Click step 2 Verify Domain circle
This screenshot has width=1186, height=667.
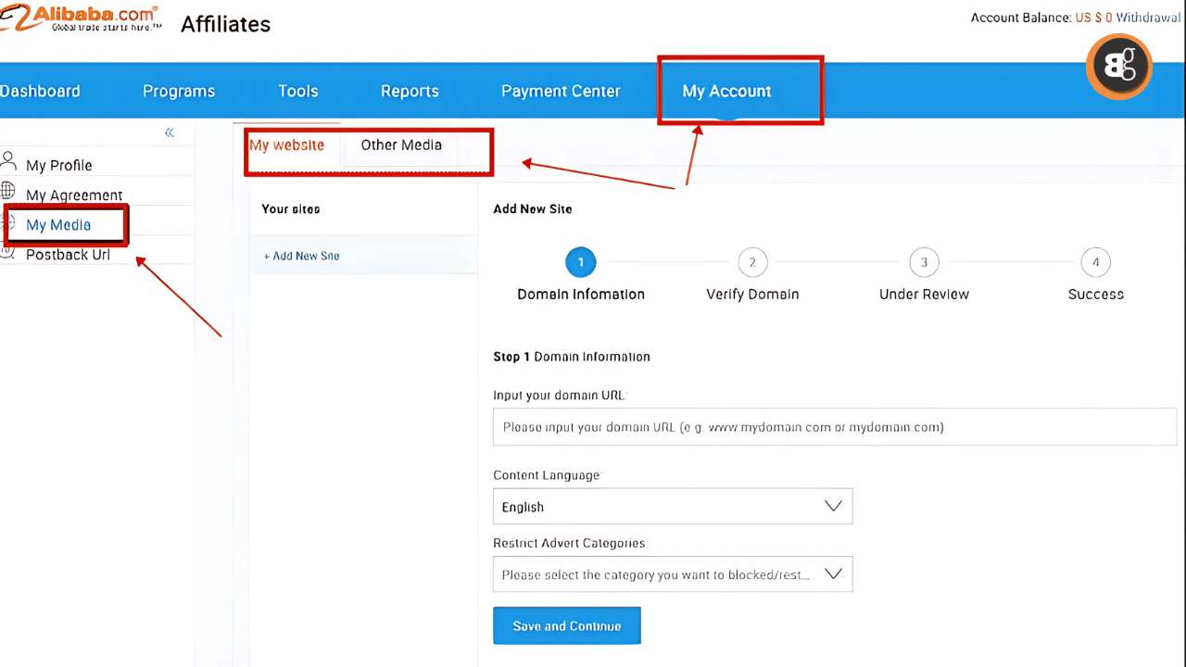coord(751,262)
